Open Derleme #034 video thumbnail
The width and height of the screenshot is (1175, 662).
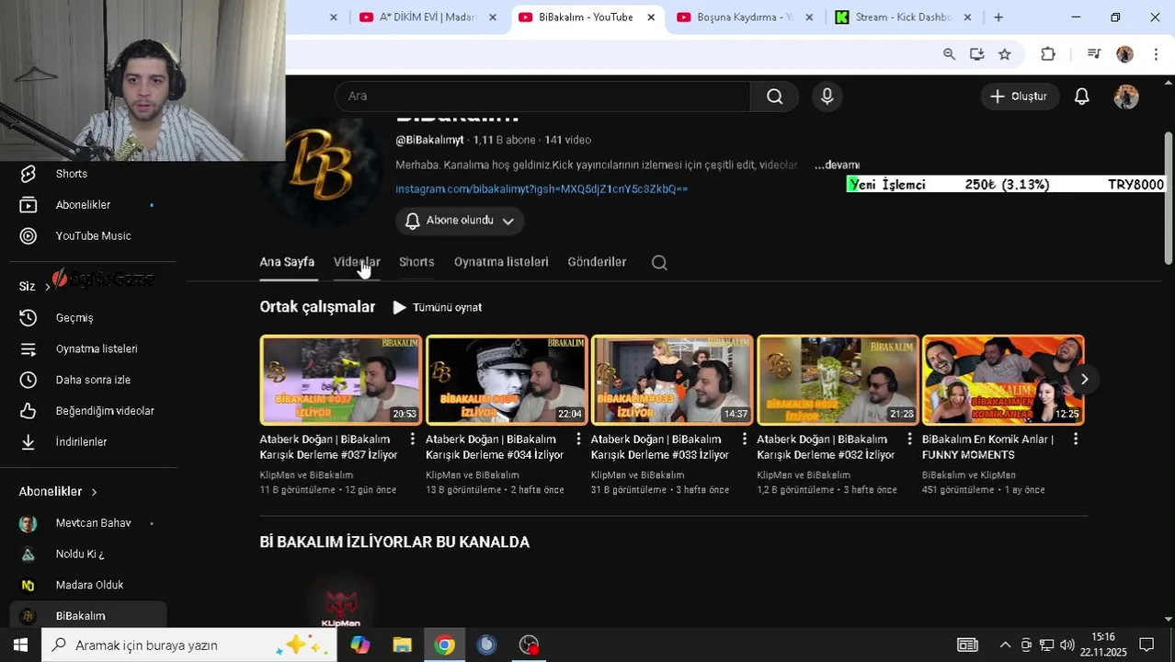[506, 380]
